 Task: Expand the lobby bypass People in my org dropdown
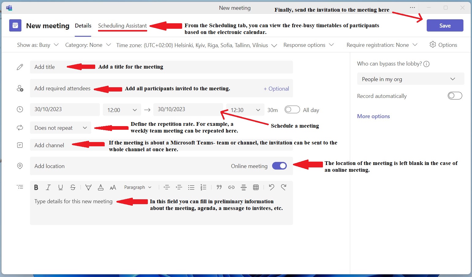(410, 79)
